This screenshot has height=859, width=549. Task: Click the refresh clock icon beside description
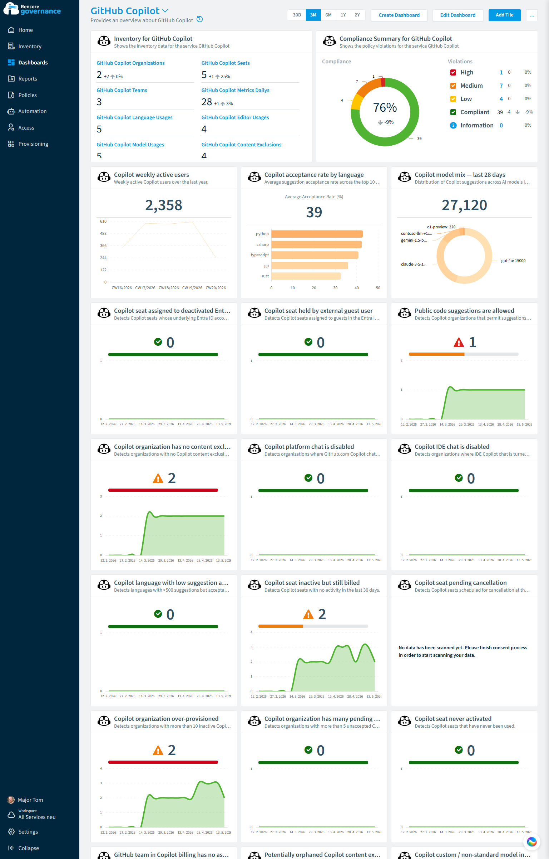(200, 19)
